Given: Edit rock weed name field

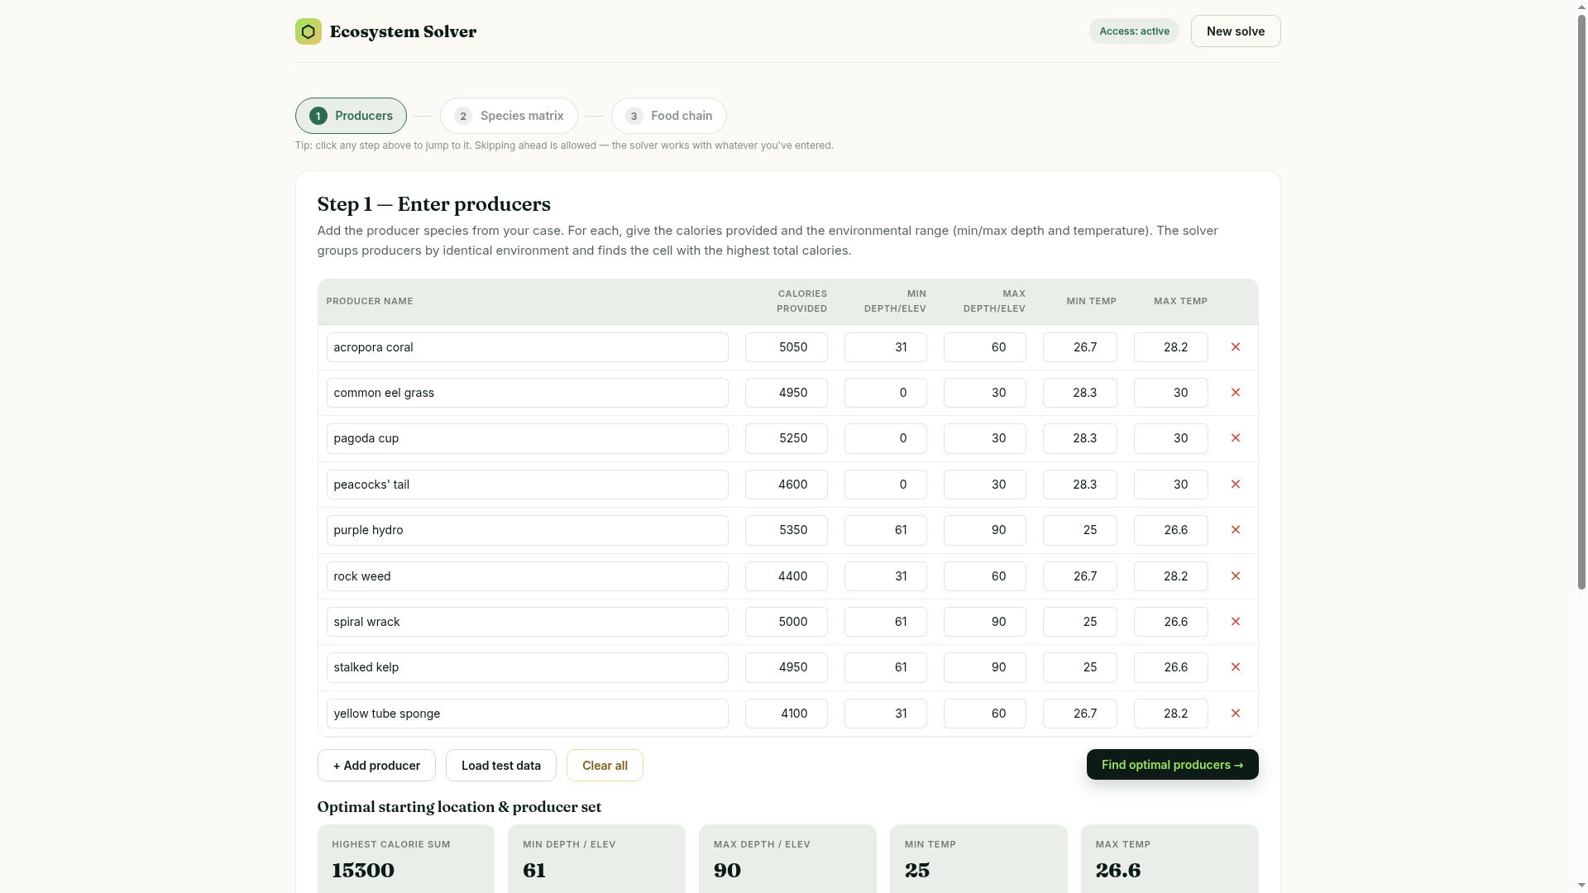Looking at the screenshot, I should pyautogui.click(x=528, y=576).
